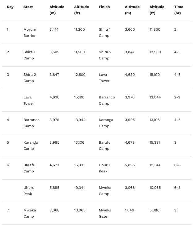The image size is (195, 230).
Task: Click the Karanga Camp finish cell
Action: point(106,123)
